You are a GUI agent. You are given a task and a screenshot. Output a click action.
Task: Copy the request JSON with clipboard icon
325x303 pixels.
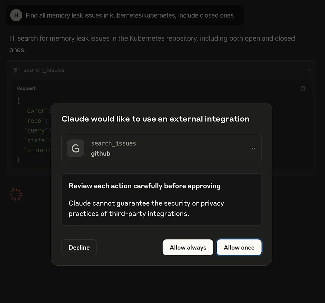pyautogui.click(x=303, y=88)
